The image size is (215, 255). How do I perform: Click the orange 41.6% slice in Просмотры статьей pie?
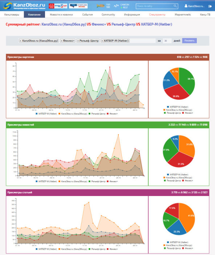tap(188, 216)
